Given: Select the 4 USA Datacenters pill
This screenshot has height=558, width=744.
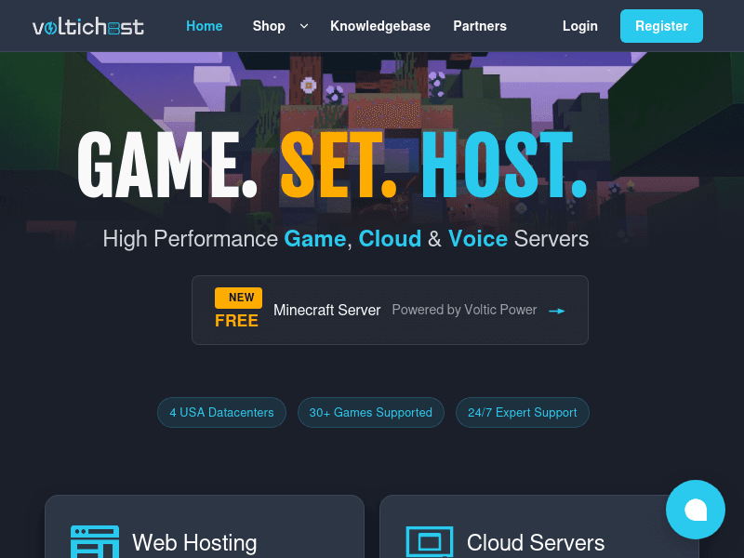Looking at the screenshot, I should 221,412.
